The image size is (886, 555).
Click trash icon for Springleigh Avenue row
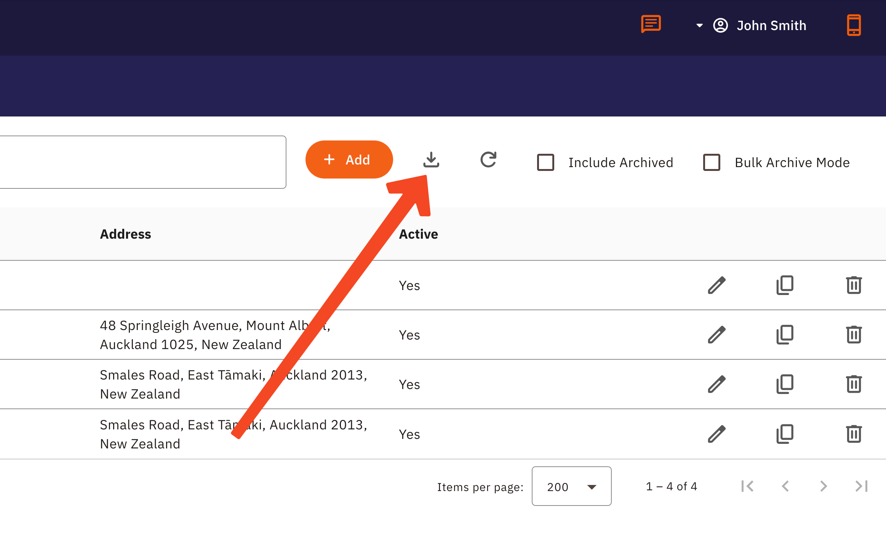click(x=854, y=335)
